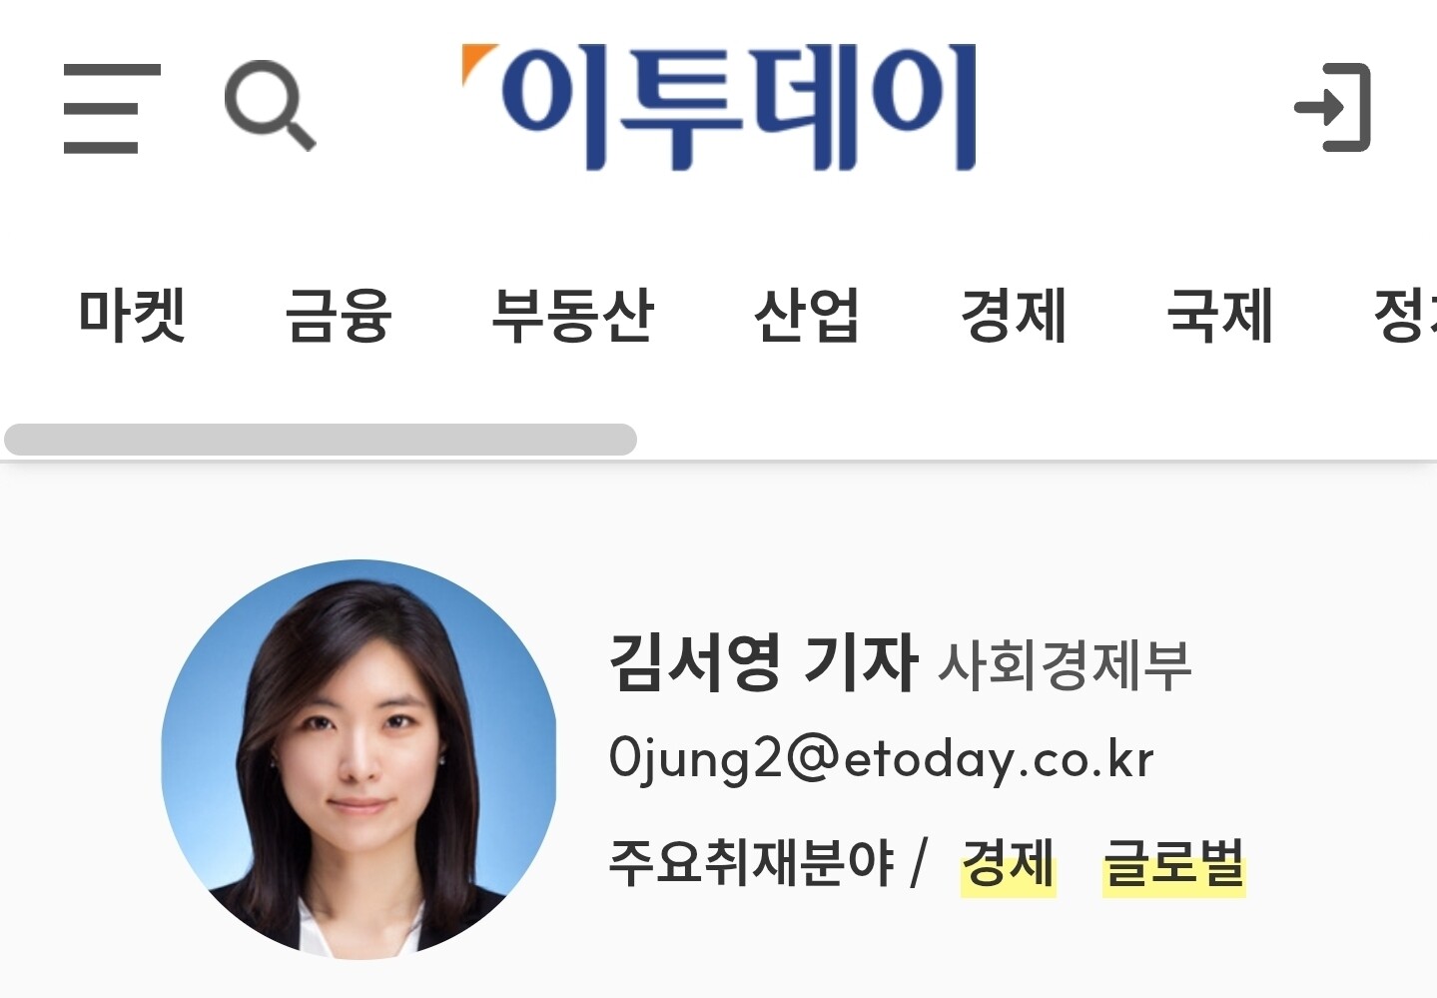The width and height of the screenshot is (1437, 998).
Task: Click the email 0jung2@etoday.co.kr
Action: coord(882,759)
